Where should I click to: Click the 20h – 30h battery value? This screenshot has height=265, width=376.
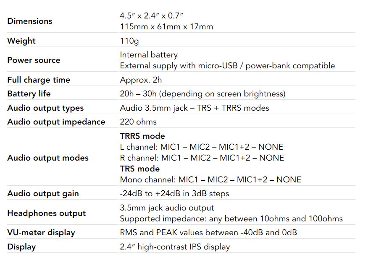tap(202, 94)
